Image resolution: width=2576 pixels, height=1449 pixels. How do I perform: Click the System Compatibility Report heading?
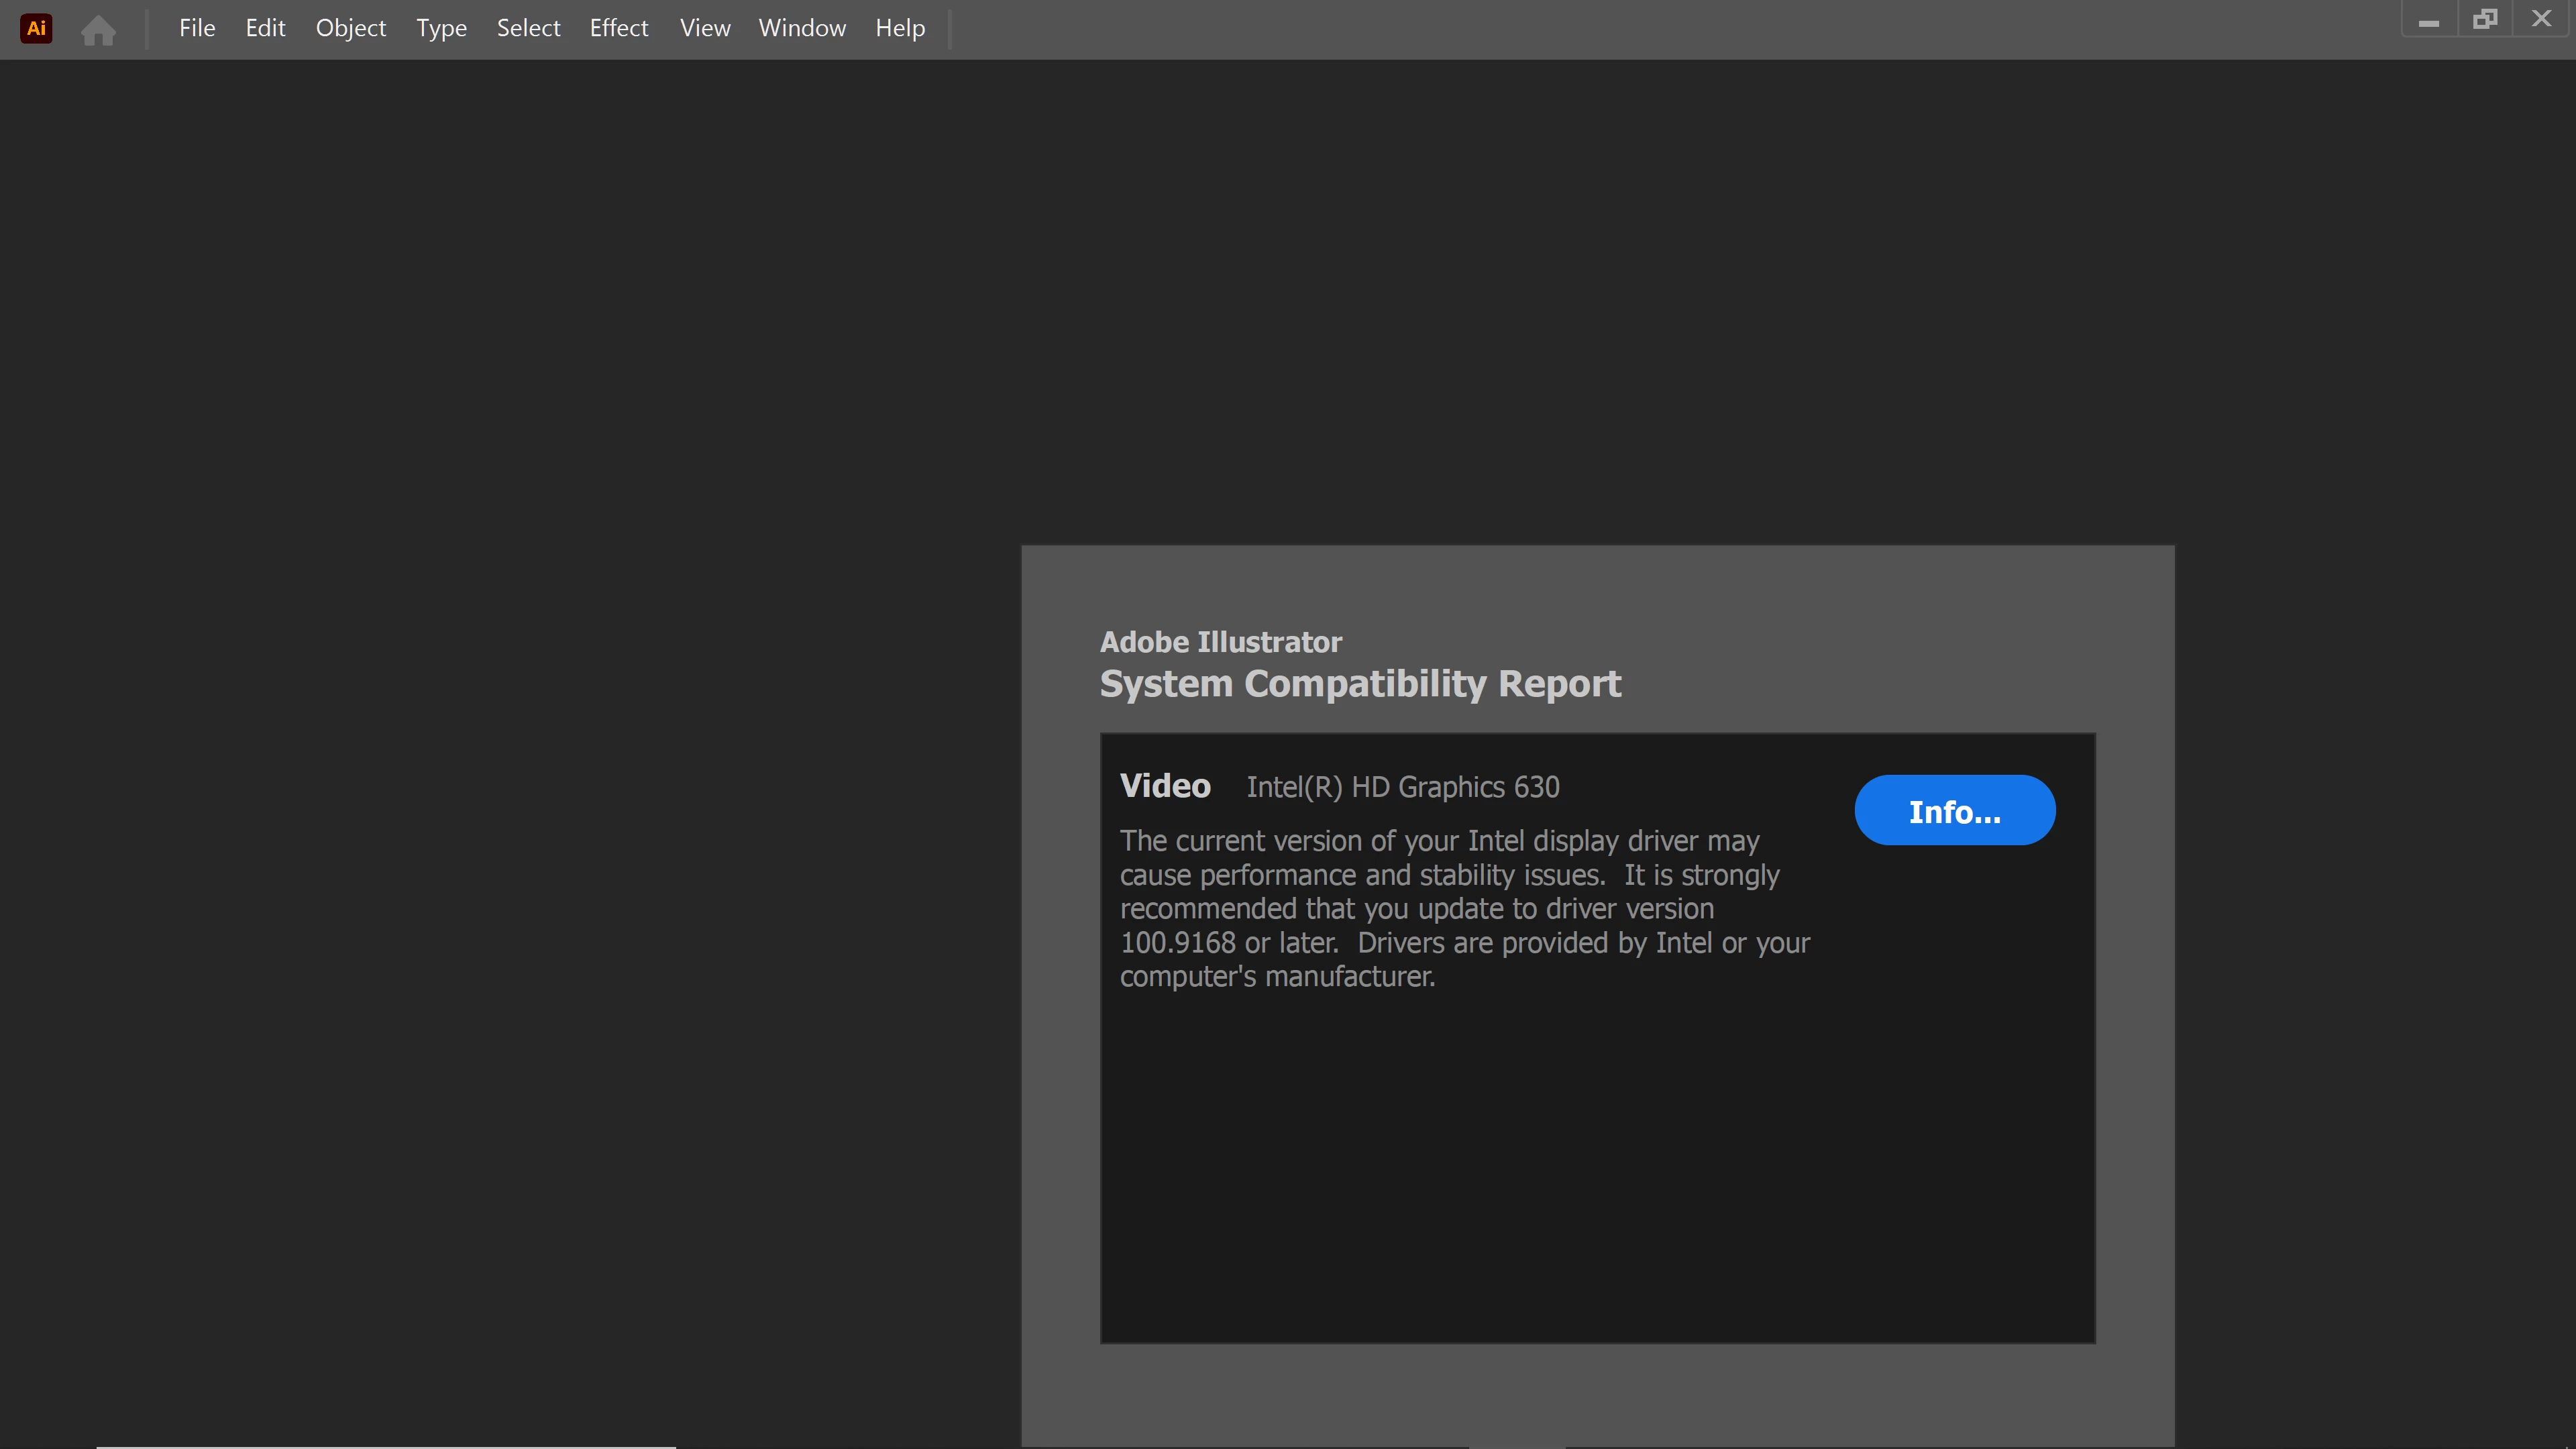(x=1360, y=684)
